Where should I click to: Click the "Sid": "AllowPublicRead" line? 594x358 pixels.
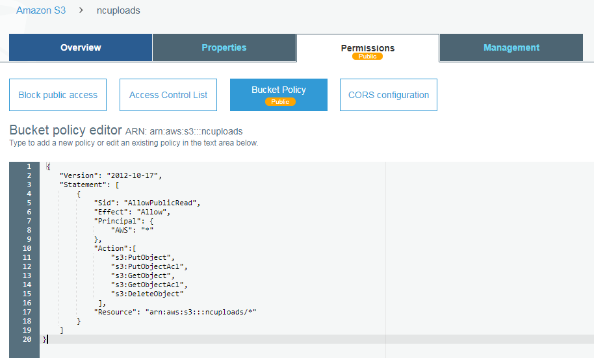[x=147, y=203]
